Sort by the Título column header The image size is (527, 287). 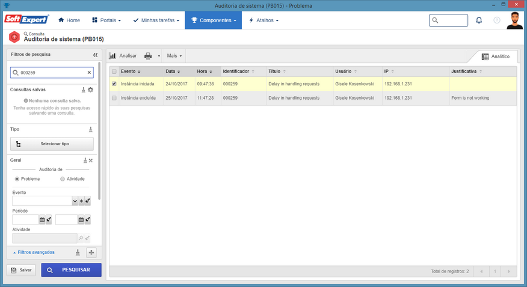pyautogui.click(x=277, y=71)
